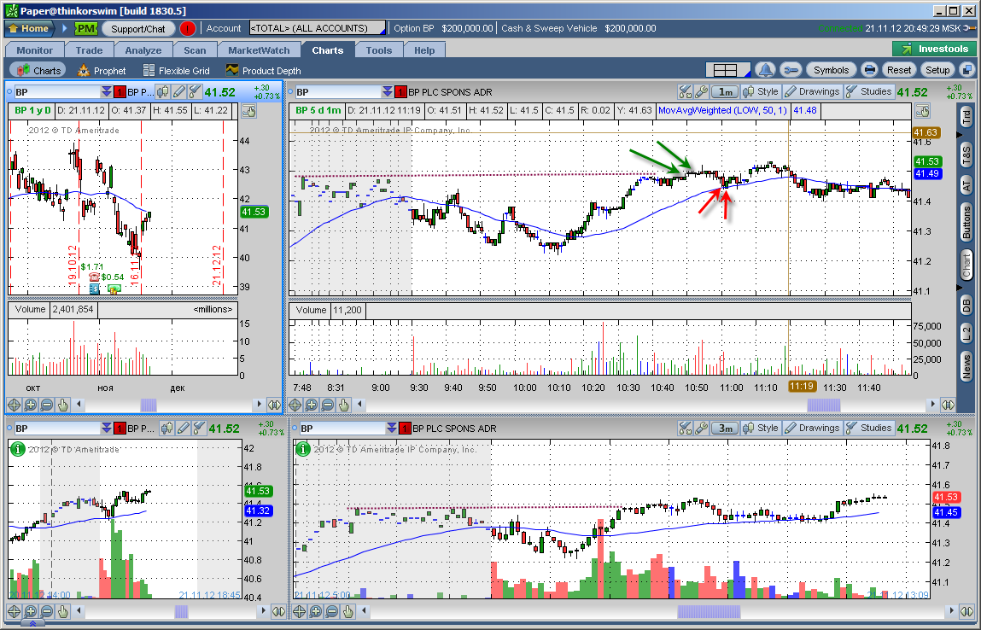Viewport: 981px width, 630px height.
Task: Click the BP symbol field in the 3m chart
Action: (x=342, y=428)
